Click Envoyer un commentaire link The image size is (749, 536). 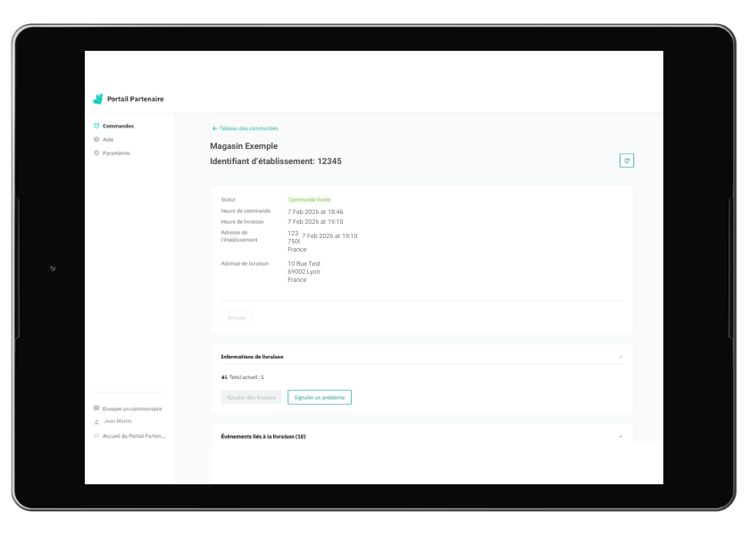click(x=132, y=409)
